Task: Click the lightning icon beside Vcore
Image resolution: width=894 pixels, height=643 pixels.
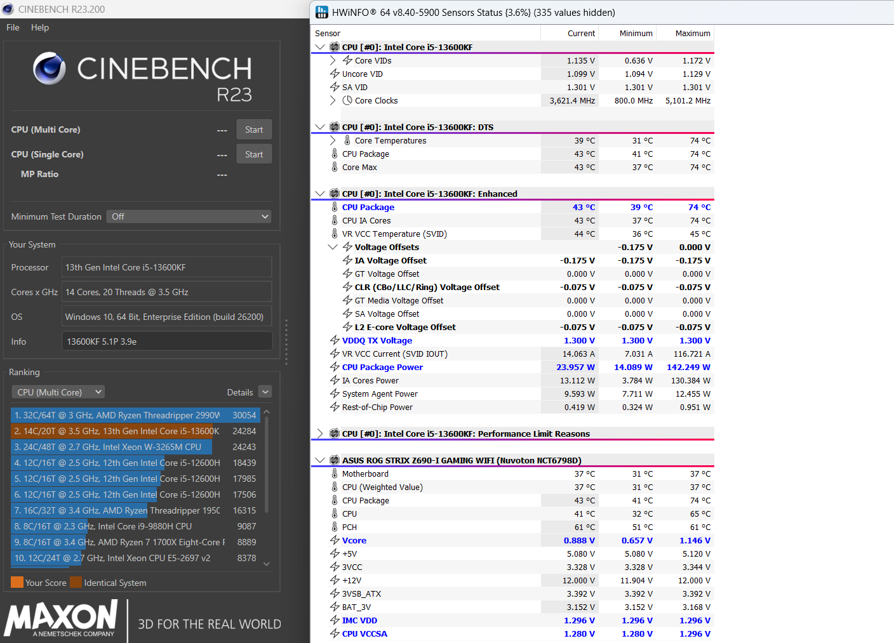Action: tap(335, 540)
